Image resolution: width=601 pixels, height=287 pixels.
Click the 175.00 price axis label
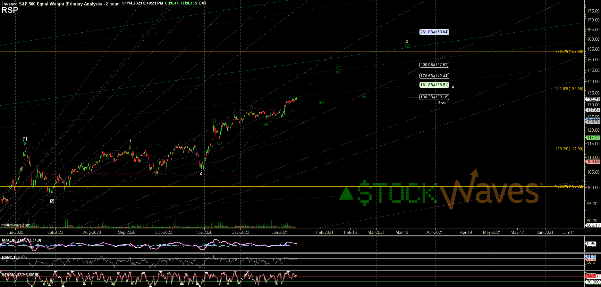[593, 11]
